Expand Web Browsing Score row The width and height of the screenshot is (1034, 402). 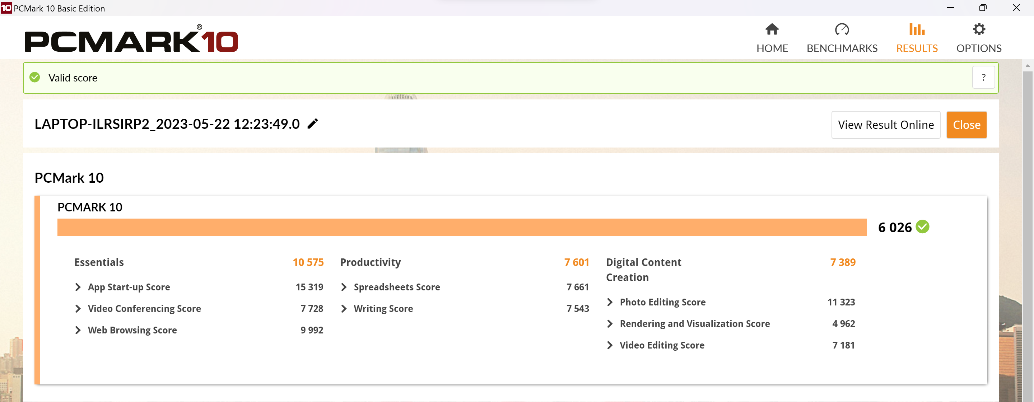pyautogui.click(x=78, y=330)
